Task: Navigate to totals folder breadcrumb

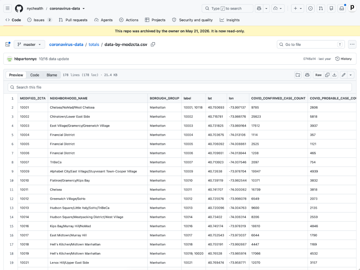Action: tap(94, 45)
